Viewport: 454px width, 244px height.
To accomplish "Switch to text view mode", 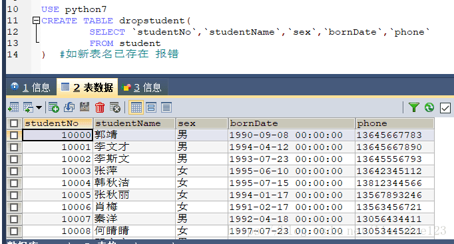I will coord(166,107).
